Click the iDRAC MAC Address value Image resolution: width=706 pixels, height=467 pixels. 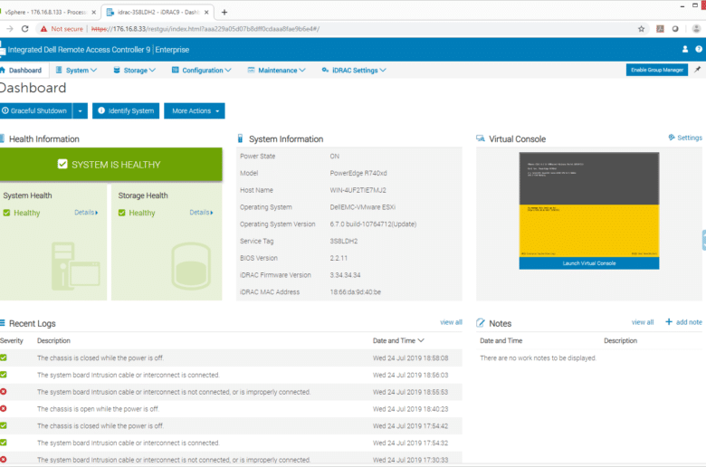355,291
